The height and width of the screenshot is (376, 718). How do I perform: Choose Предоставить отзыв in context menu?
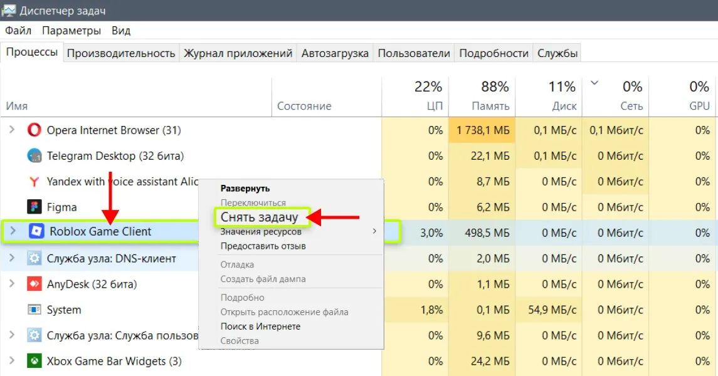(x=263, y=246)
